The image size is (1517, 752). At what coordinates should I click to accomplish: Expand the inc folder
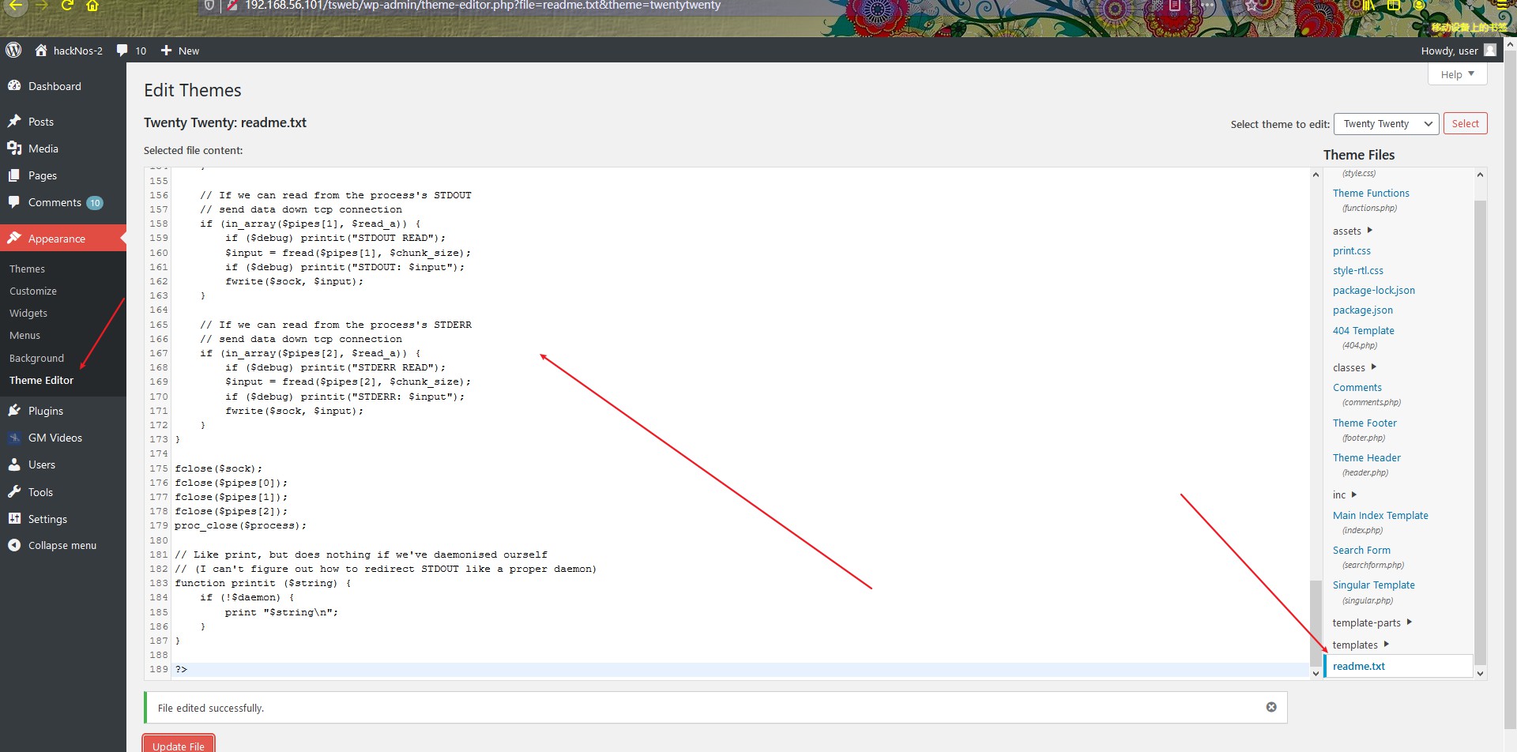point(1345,494)
